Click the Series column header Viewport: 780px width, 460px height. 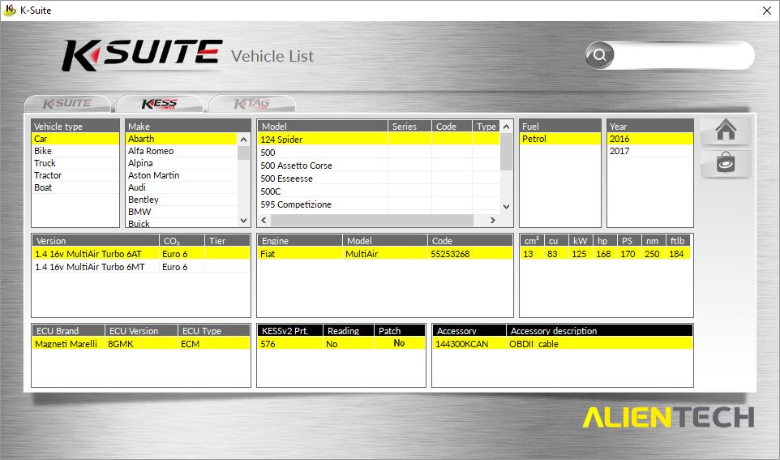coord(405,127)
